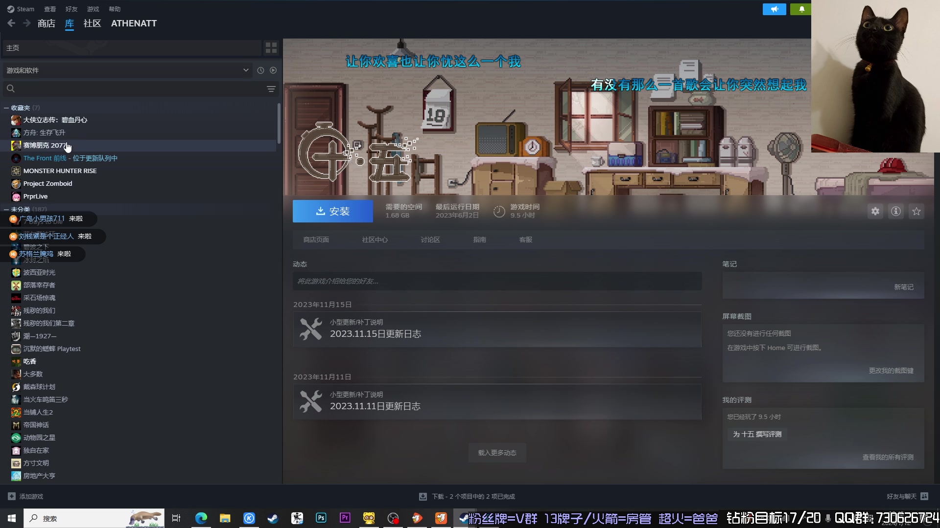Open the 社区 tab
The width and height of the screenshot is (940, 528).
(x=92, y=23)
